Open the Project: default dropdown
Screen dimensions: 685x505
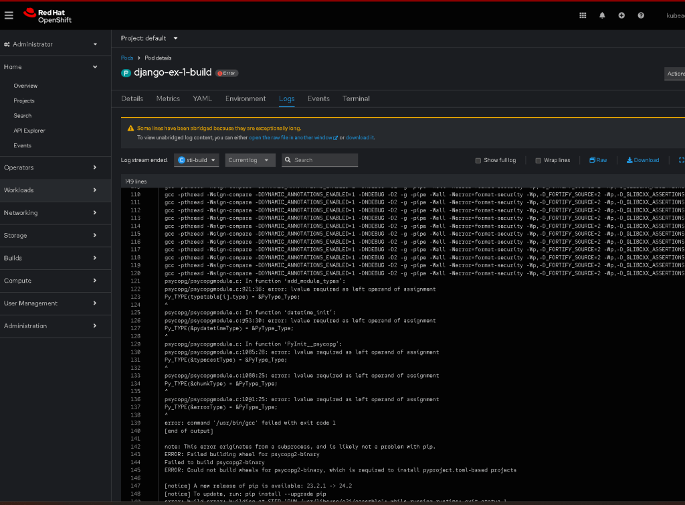coord(149,38)
